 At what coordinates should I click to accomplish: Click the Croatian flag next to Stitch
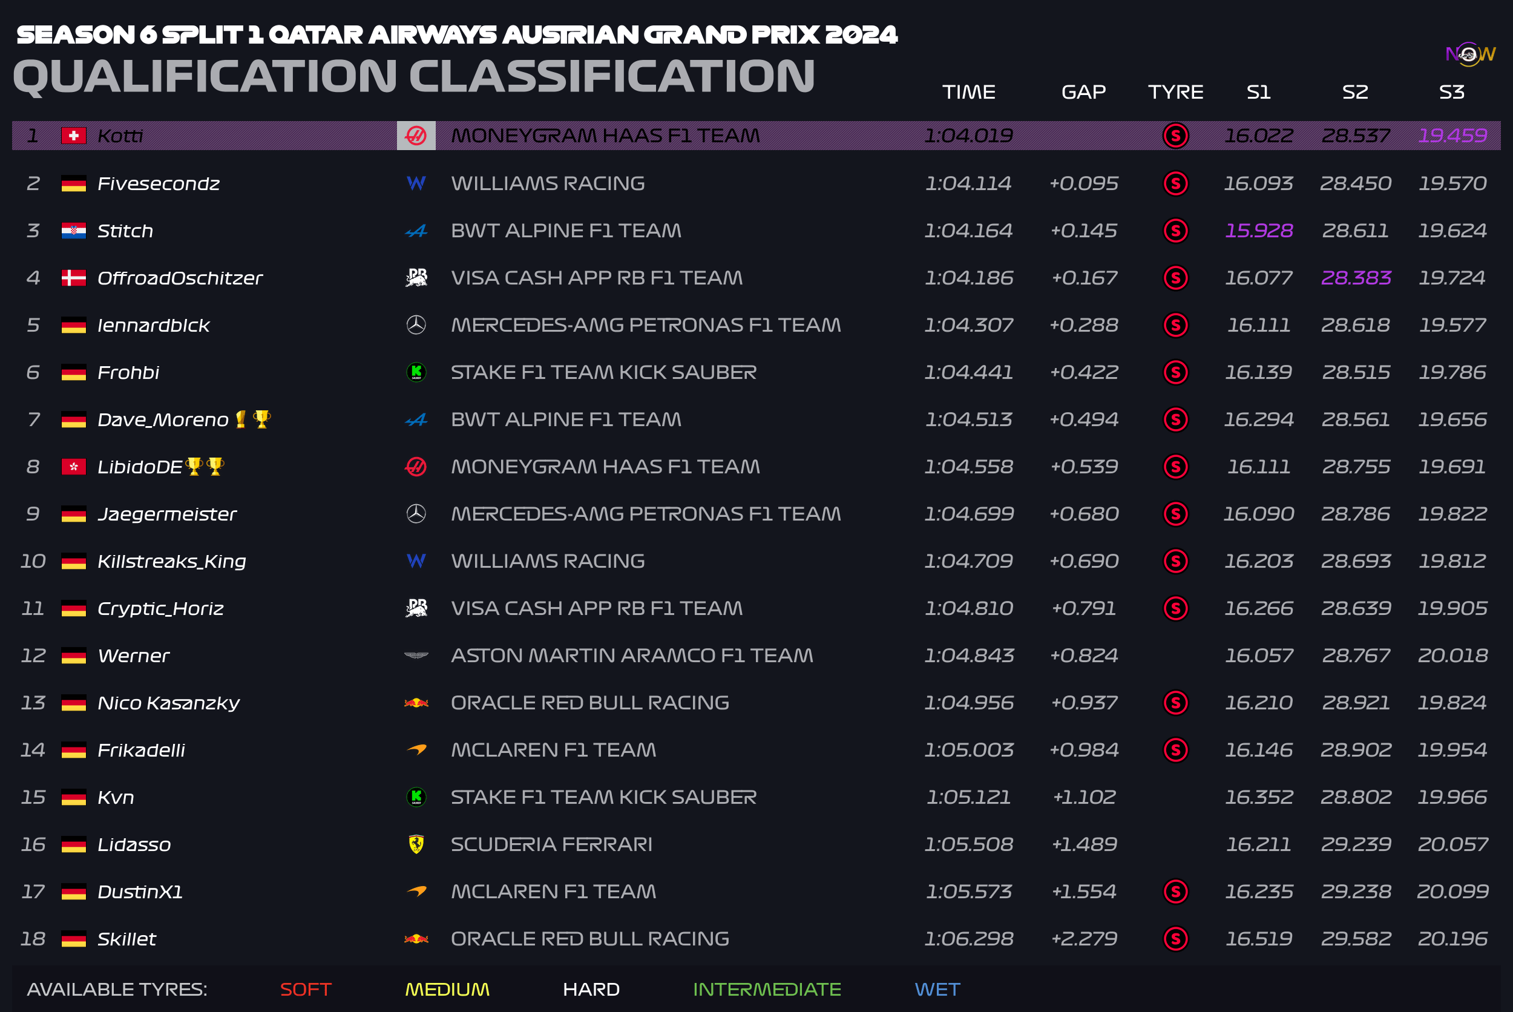(74, 231)
